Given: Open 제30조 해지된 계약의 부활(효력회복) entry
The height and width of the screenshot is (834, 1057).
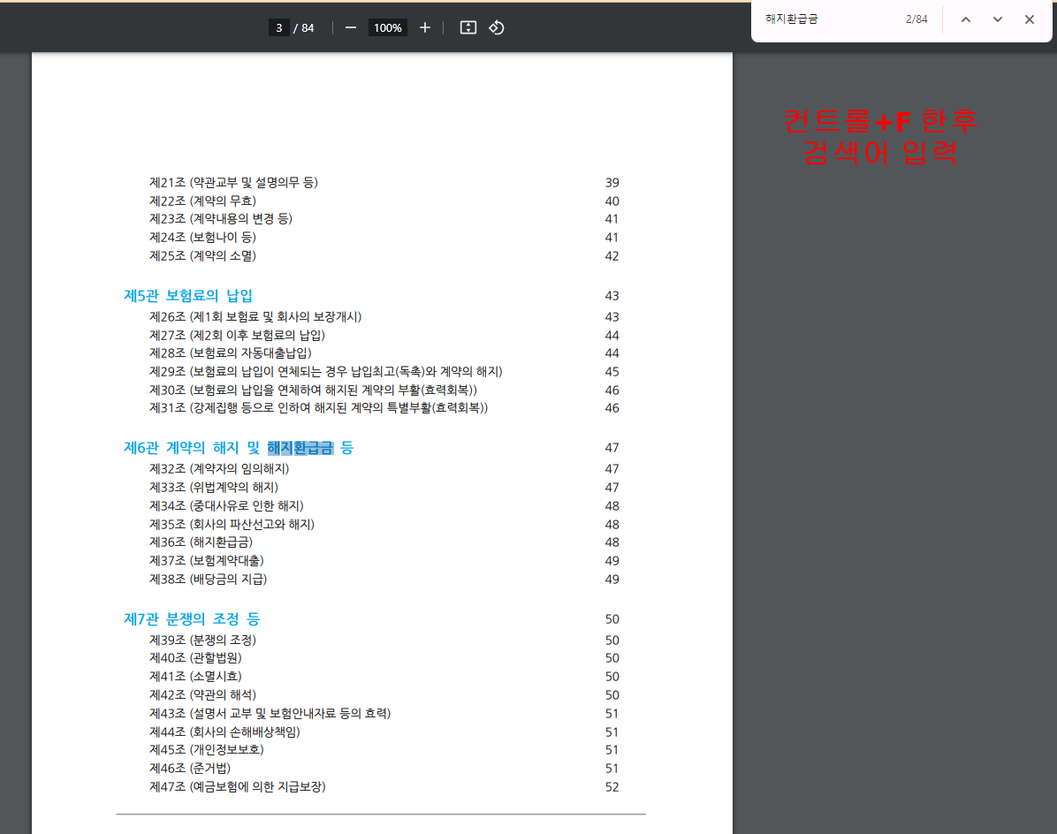Looking at the screenshot, I should pyautogui.click(x=313, y=390).
